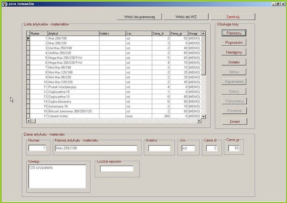The image size is (287, 203).
Task: Click the application icon in title bar
Action: [x=4, y=4]
